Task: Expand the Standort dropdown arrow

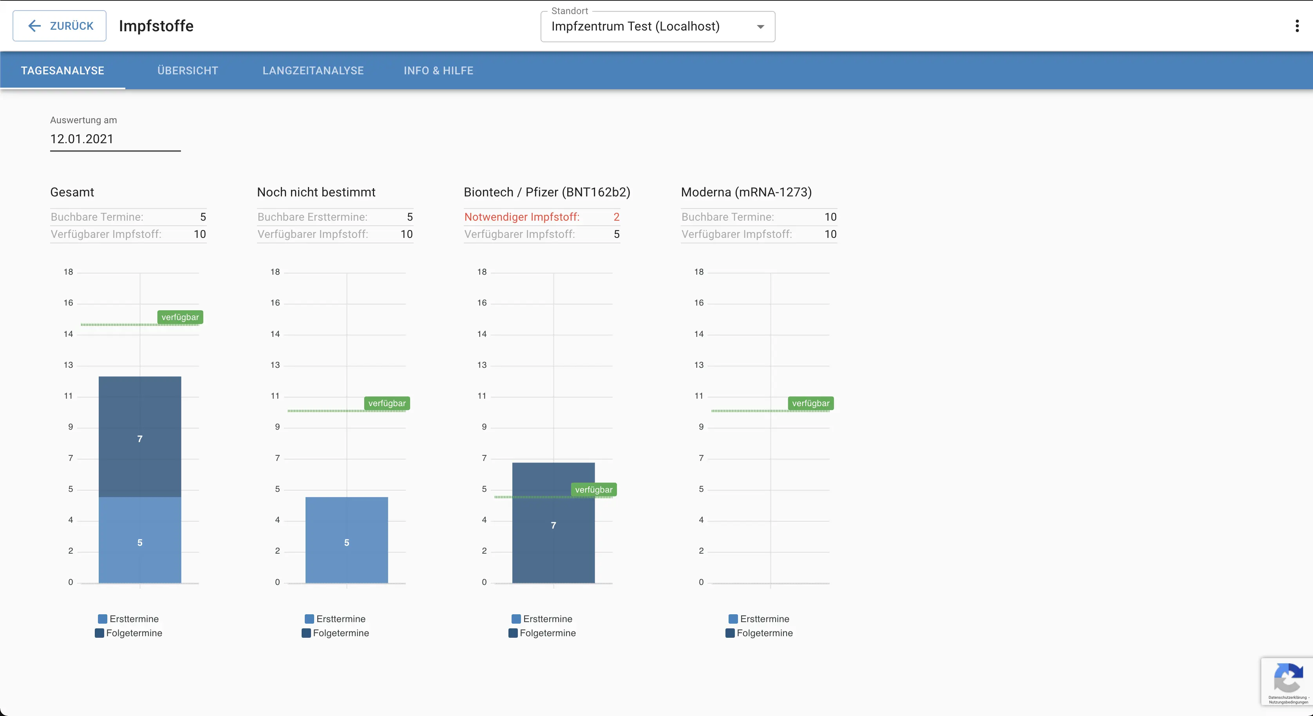Action: (x=760, y=27)
